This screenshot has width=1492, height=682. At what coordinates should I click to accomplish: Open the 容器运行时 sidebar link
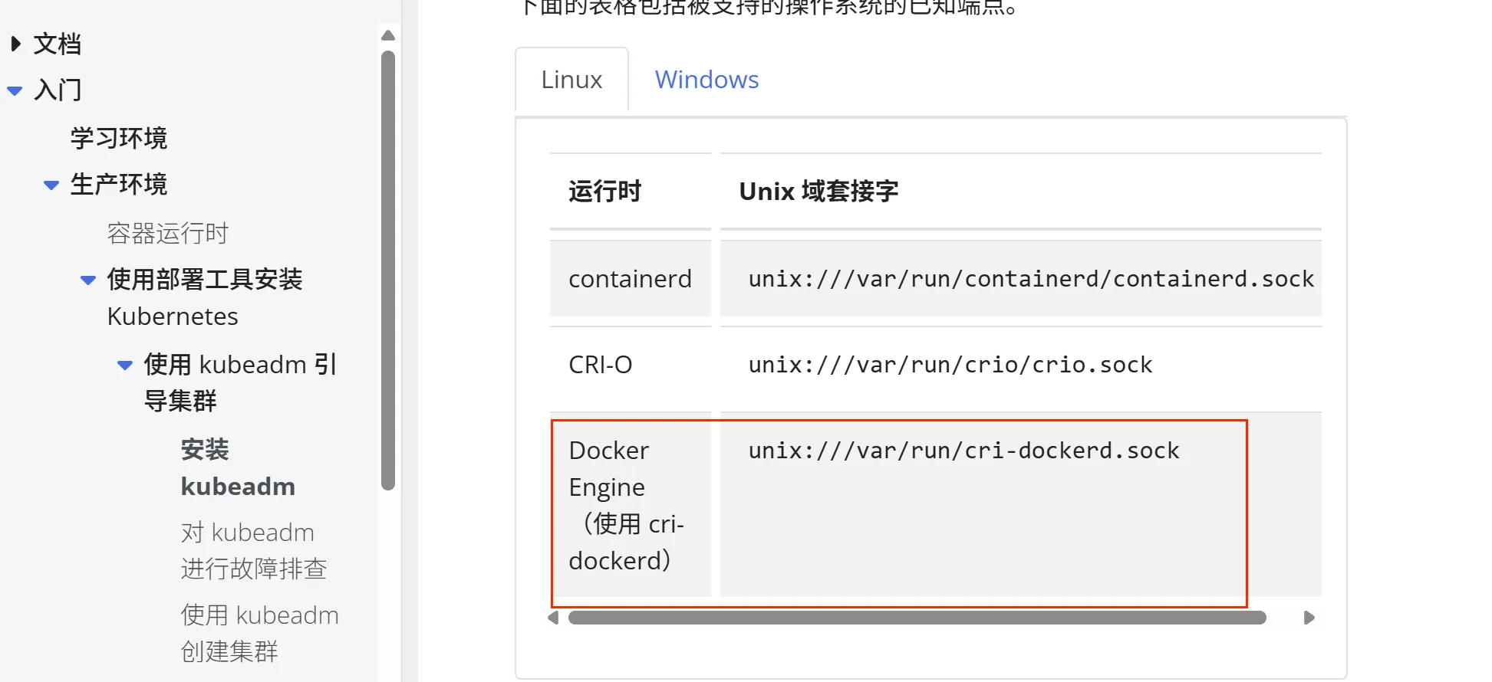167,233
